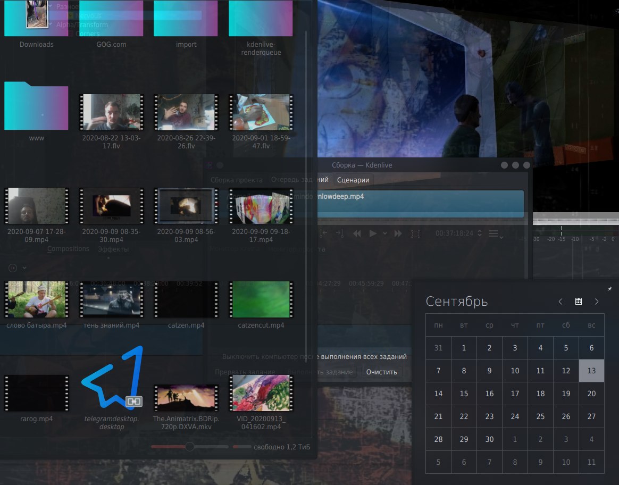619x485 pixels.
Task: Click the Прервать задание button
Action: coord(245,372)
